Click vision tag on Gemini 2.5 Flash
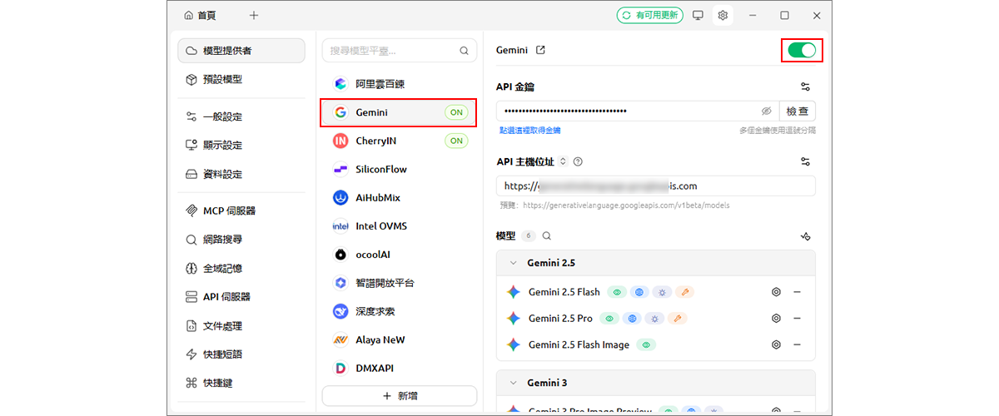Image resolution: width=999 pixels, height=416 pixels. coord(617,292)
